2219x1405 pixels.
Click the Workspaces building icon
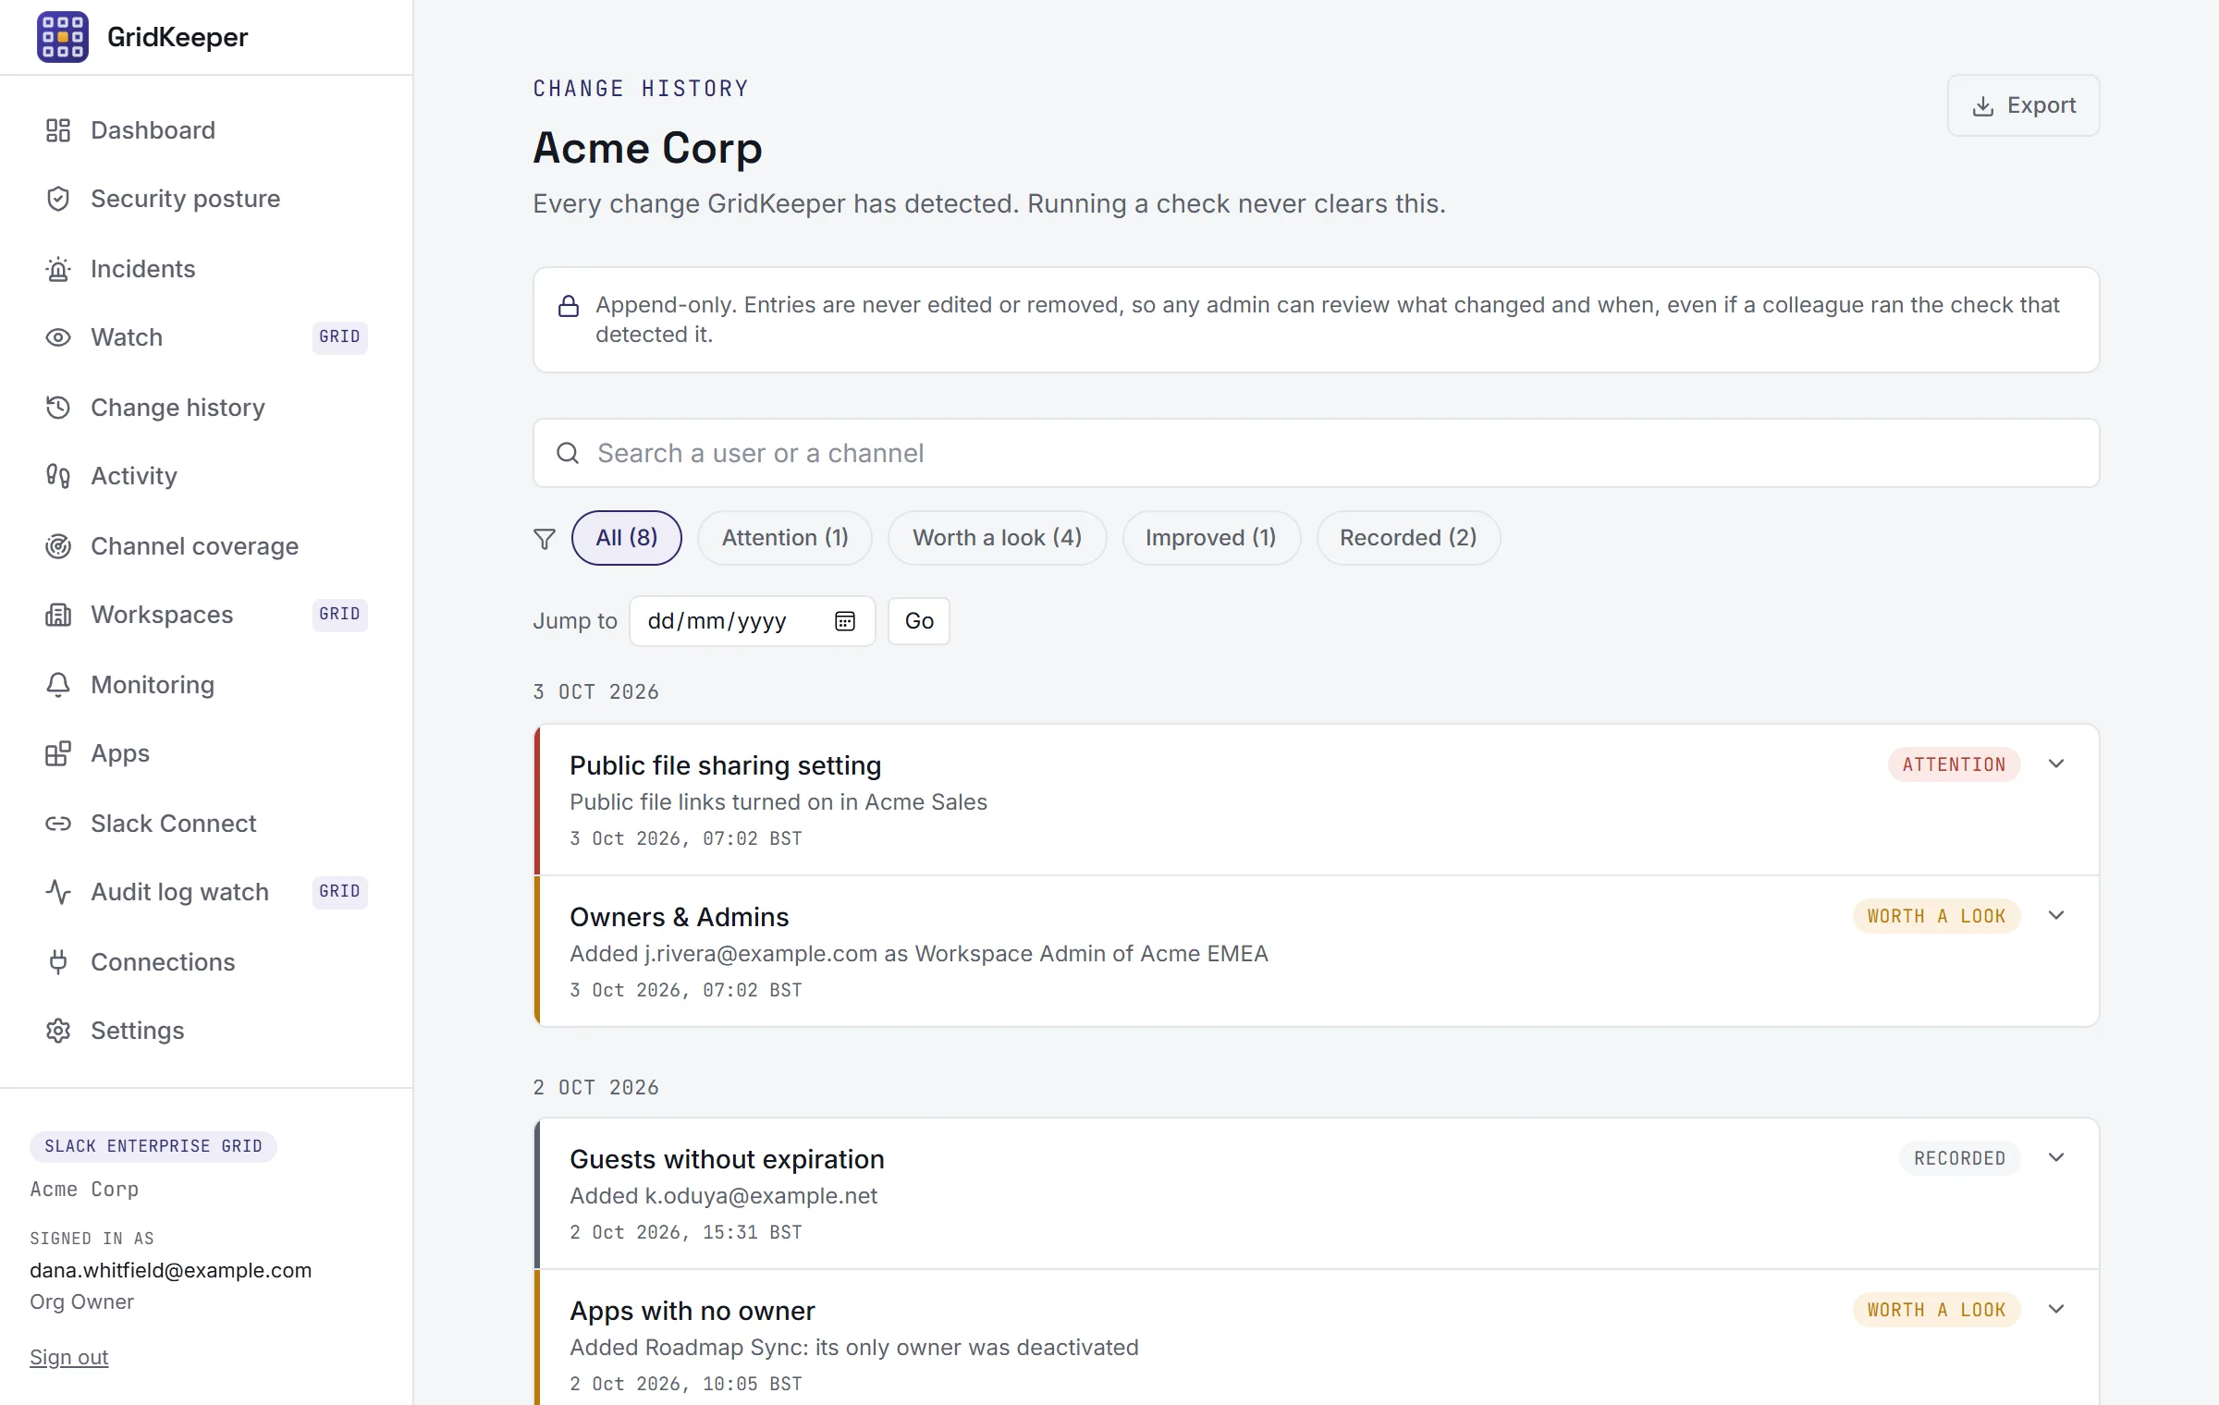pyautogui.click(x=58, y=615)
